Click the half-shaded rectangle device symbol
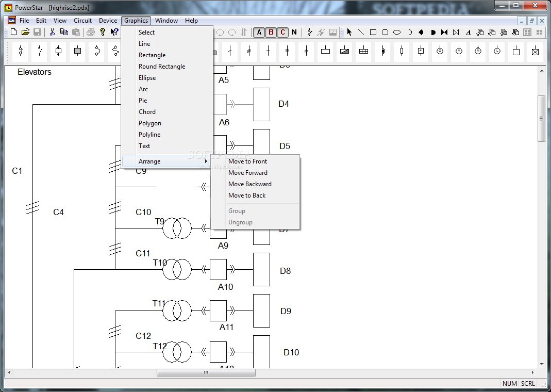 (344, 52)
